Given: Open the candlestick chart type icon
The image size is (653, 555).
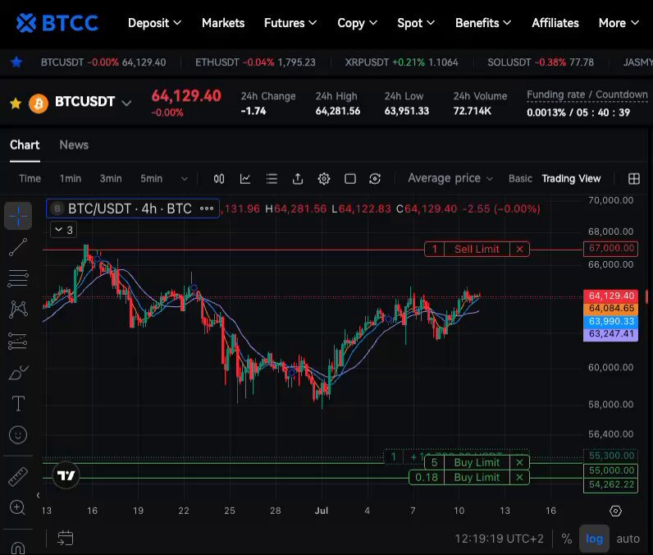Looking at the screenshot, I should coord(219,179).
